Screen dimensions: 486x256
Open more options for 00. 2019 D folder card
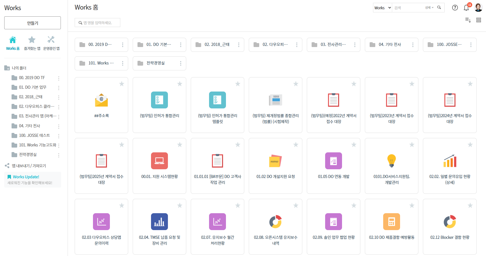point(123,45)
